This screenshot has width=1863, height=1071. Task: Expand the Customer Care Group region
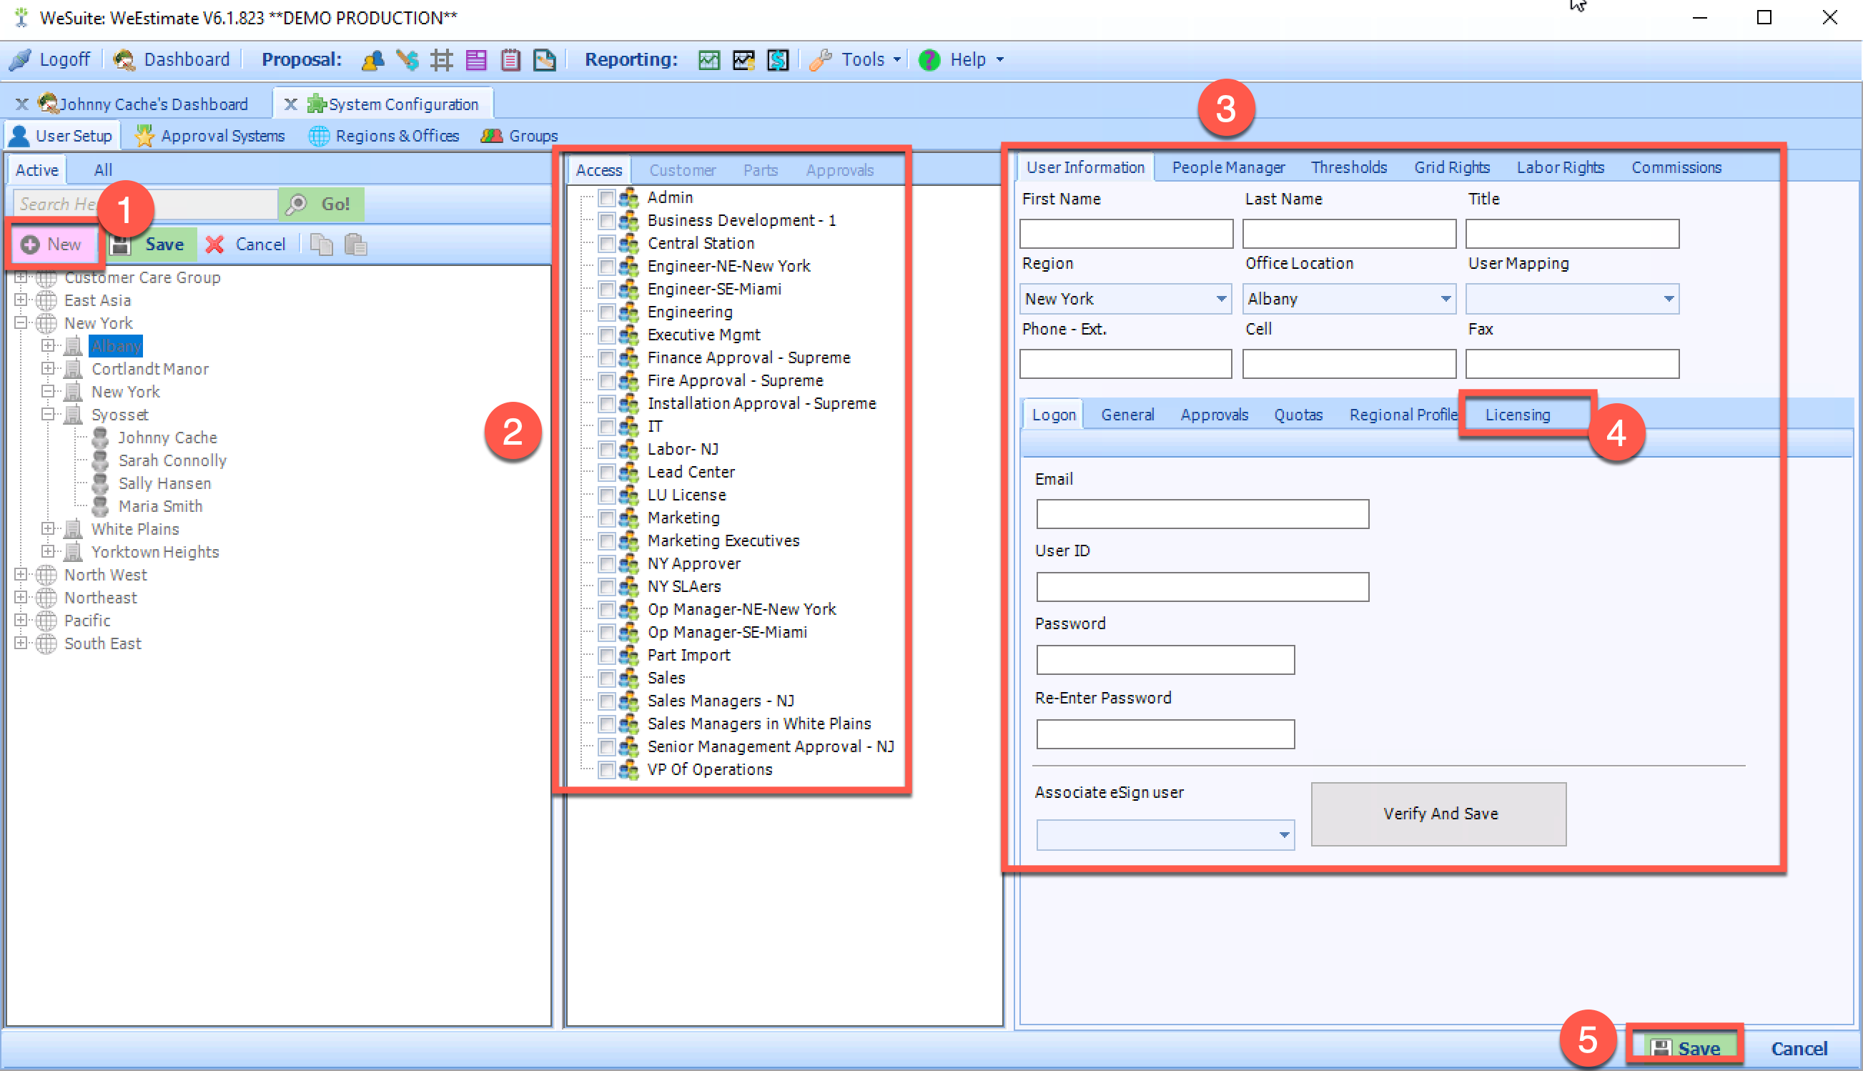pos(21,277)
